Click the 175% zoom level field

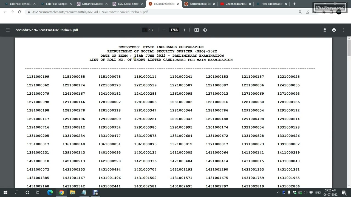pos(174,30)
